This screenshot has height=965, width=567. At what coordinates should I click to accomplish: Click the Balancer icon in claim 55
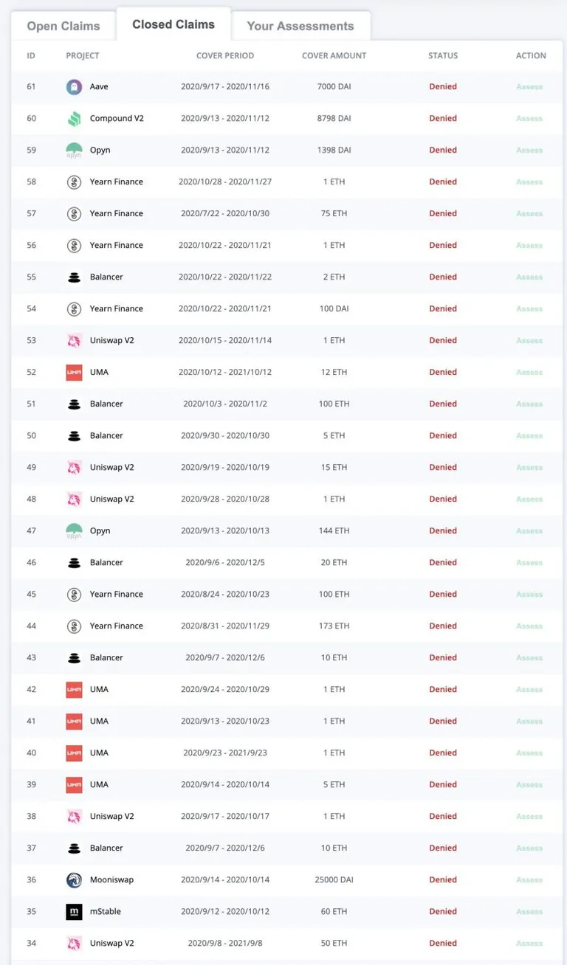click(x=74, y=277)
